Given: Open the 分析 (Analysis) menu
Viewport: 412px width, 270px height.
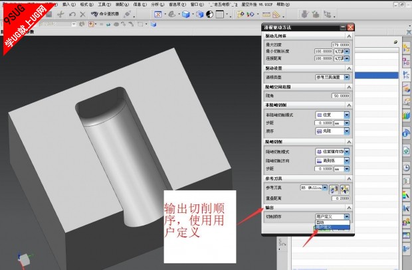Looking at the screenshot, I should coord(157,5).
